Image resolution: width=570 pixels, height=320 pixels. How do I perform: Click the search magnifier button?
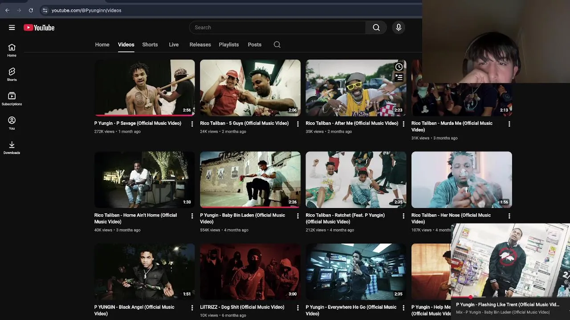pos(376,28)
